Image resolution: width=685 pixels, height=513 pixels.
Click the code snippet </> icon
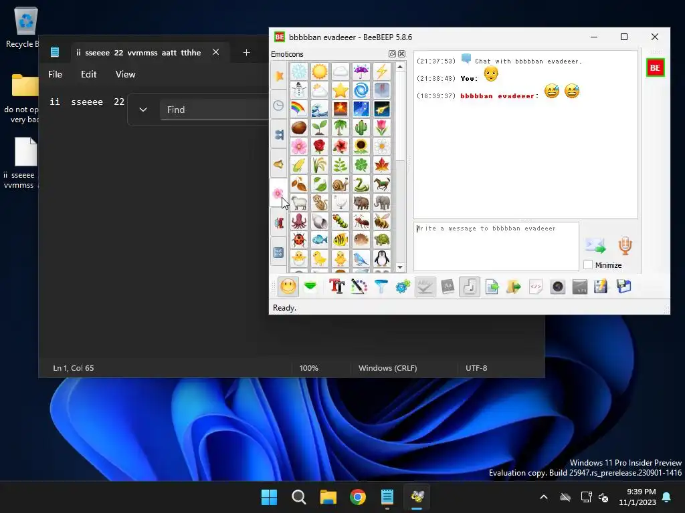pos(536,287)
